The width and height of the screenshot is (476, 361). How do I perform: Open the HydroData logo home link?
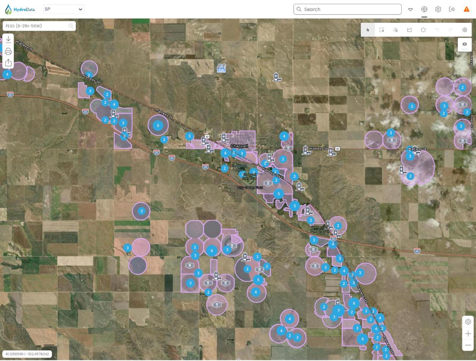[x=20, y=9]
